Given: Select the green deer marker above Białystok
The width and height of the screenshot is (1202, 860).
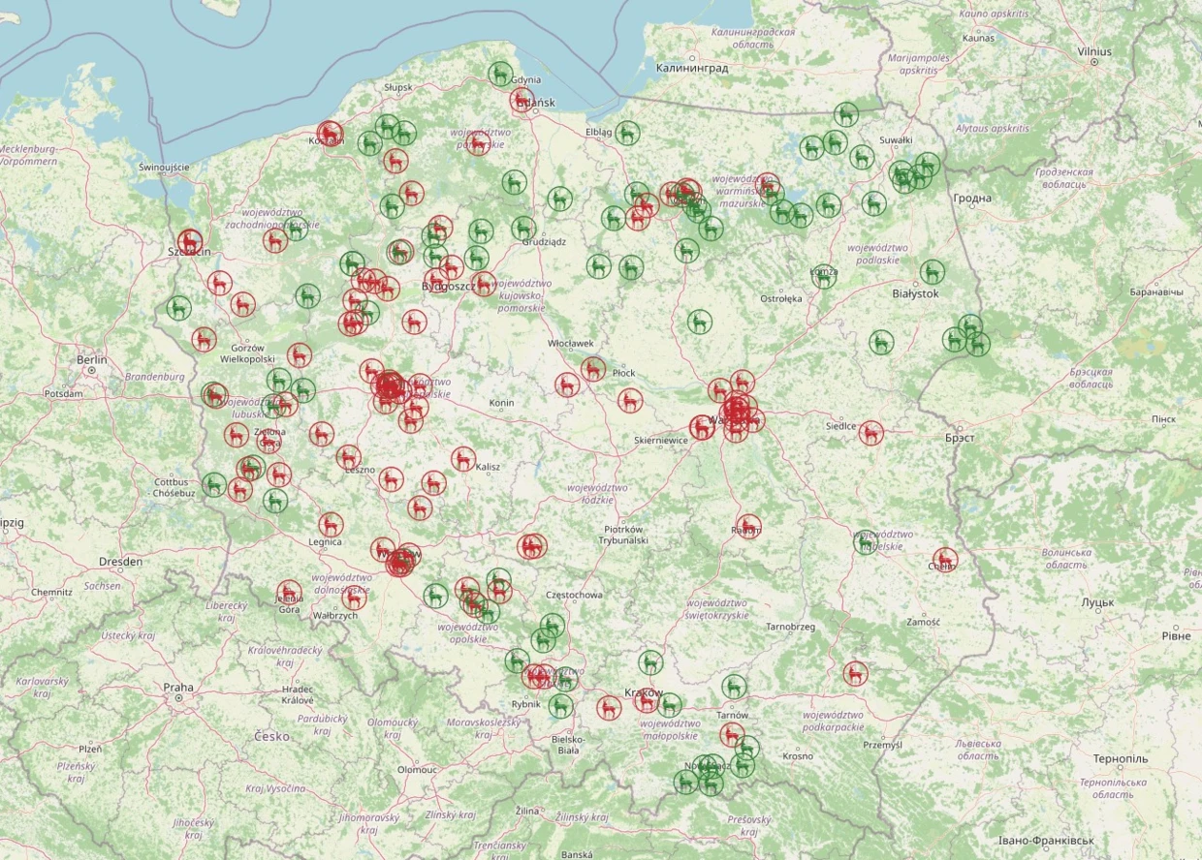Looking at the screenshot, I should pyautogui.click(x=933, y=272).
